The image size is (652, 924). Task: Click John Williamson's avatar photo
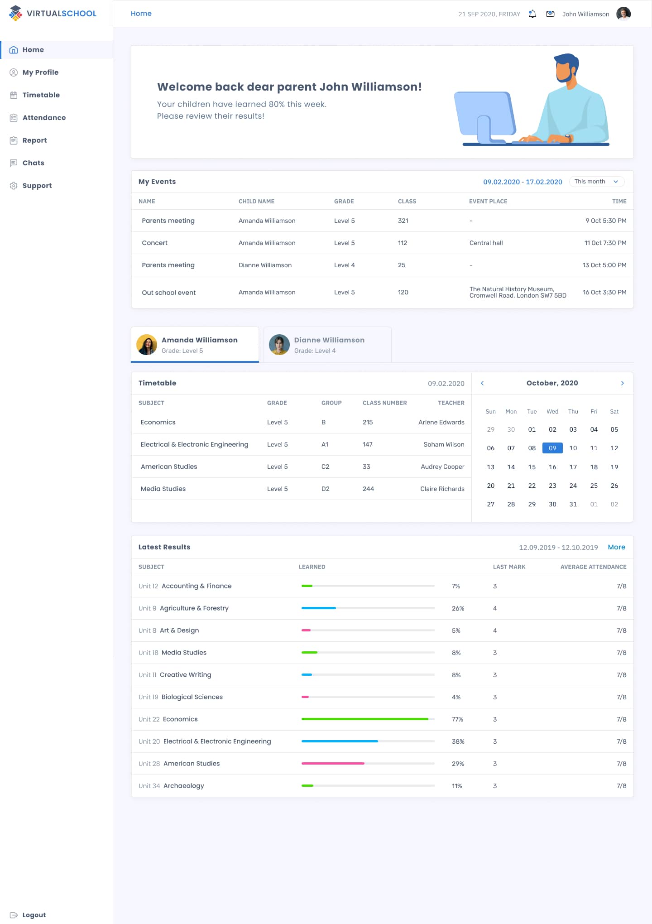[x=623, y=14]
